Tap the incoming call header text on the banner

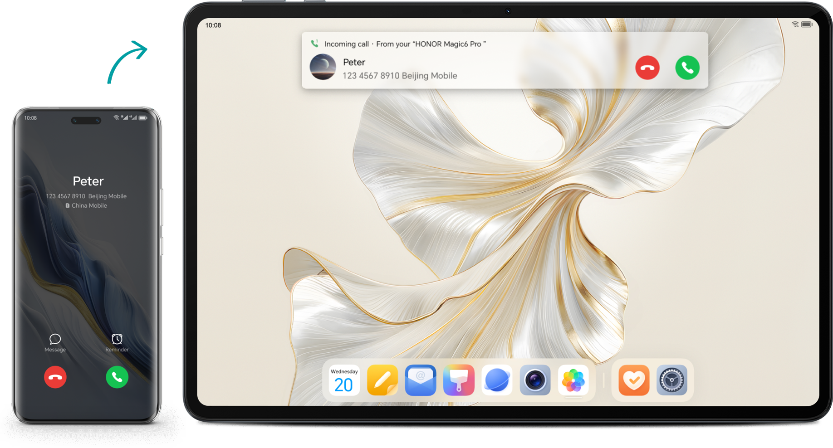click(405, 44)
